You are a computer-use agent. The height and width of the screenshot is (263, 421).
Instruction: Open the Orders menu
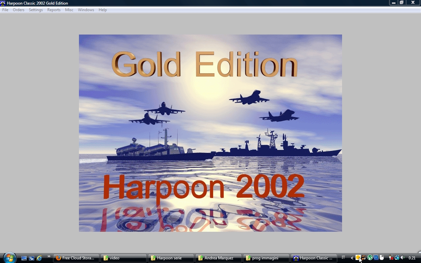tap(19, 10)
